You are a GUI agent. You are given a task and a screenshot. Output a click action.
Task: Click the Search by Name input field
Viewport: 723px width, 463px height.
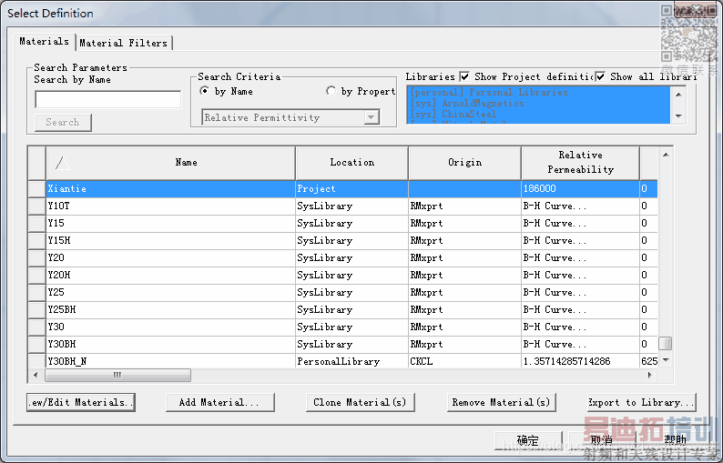pos(107,99)
